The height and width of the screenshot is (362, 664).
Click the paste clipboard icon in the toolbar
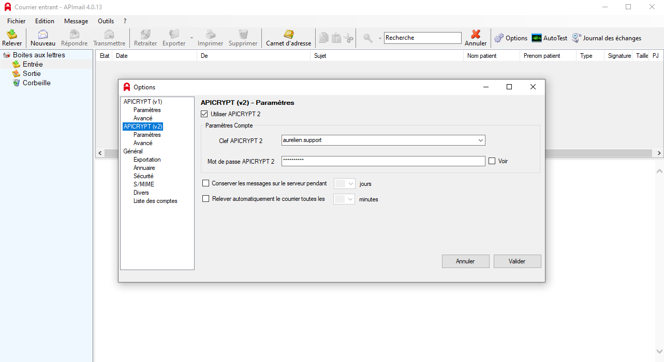tap(336, 38)
